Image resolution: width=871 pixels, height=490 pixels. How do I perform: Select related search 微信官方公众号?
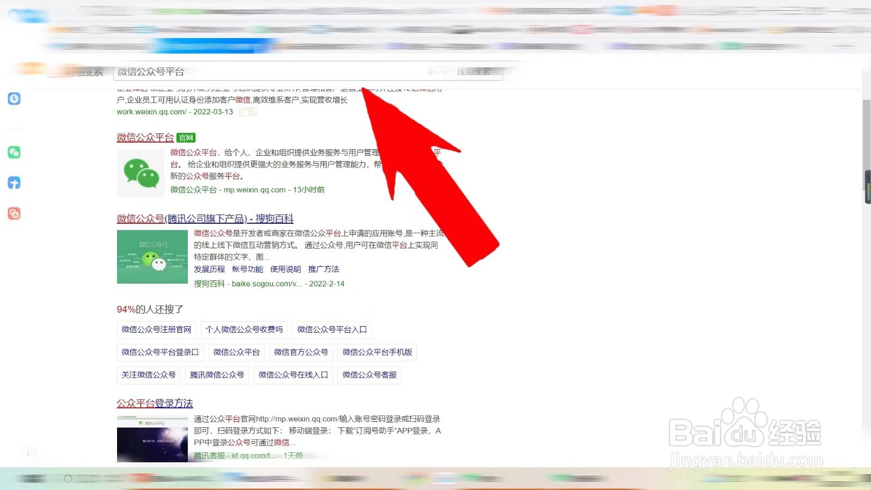(301, 352)
